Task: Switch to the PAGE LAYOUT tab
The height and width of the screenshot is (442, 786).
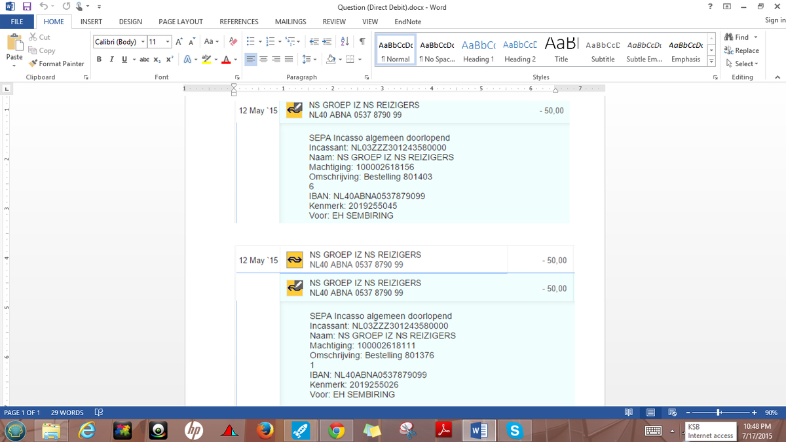Action: tap(181, 22)
